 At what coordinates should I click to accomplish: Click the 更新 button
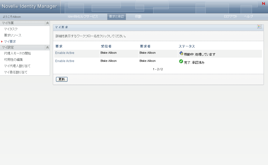62,79
